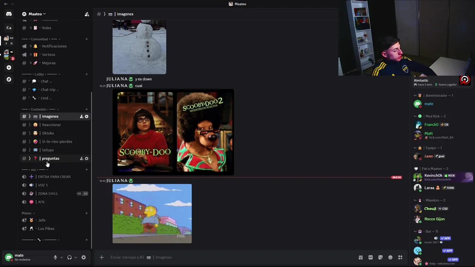Open the Setups channel
Screen dimensions: 475x267
click(55, 150)
